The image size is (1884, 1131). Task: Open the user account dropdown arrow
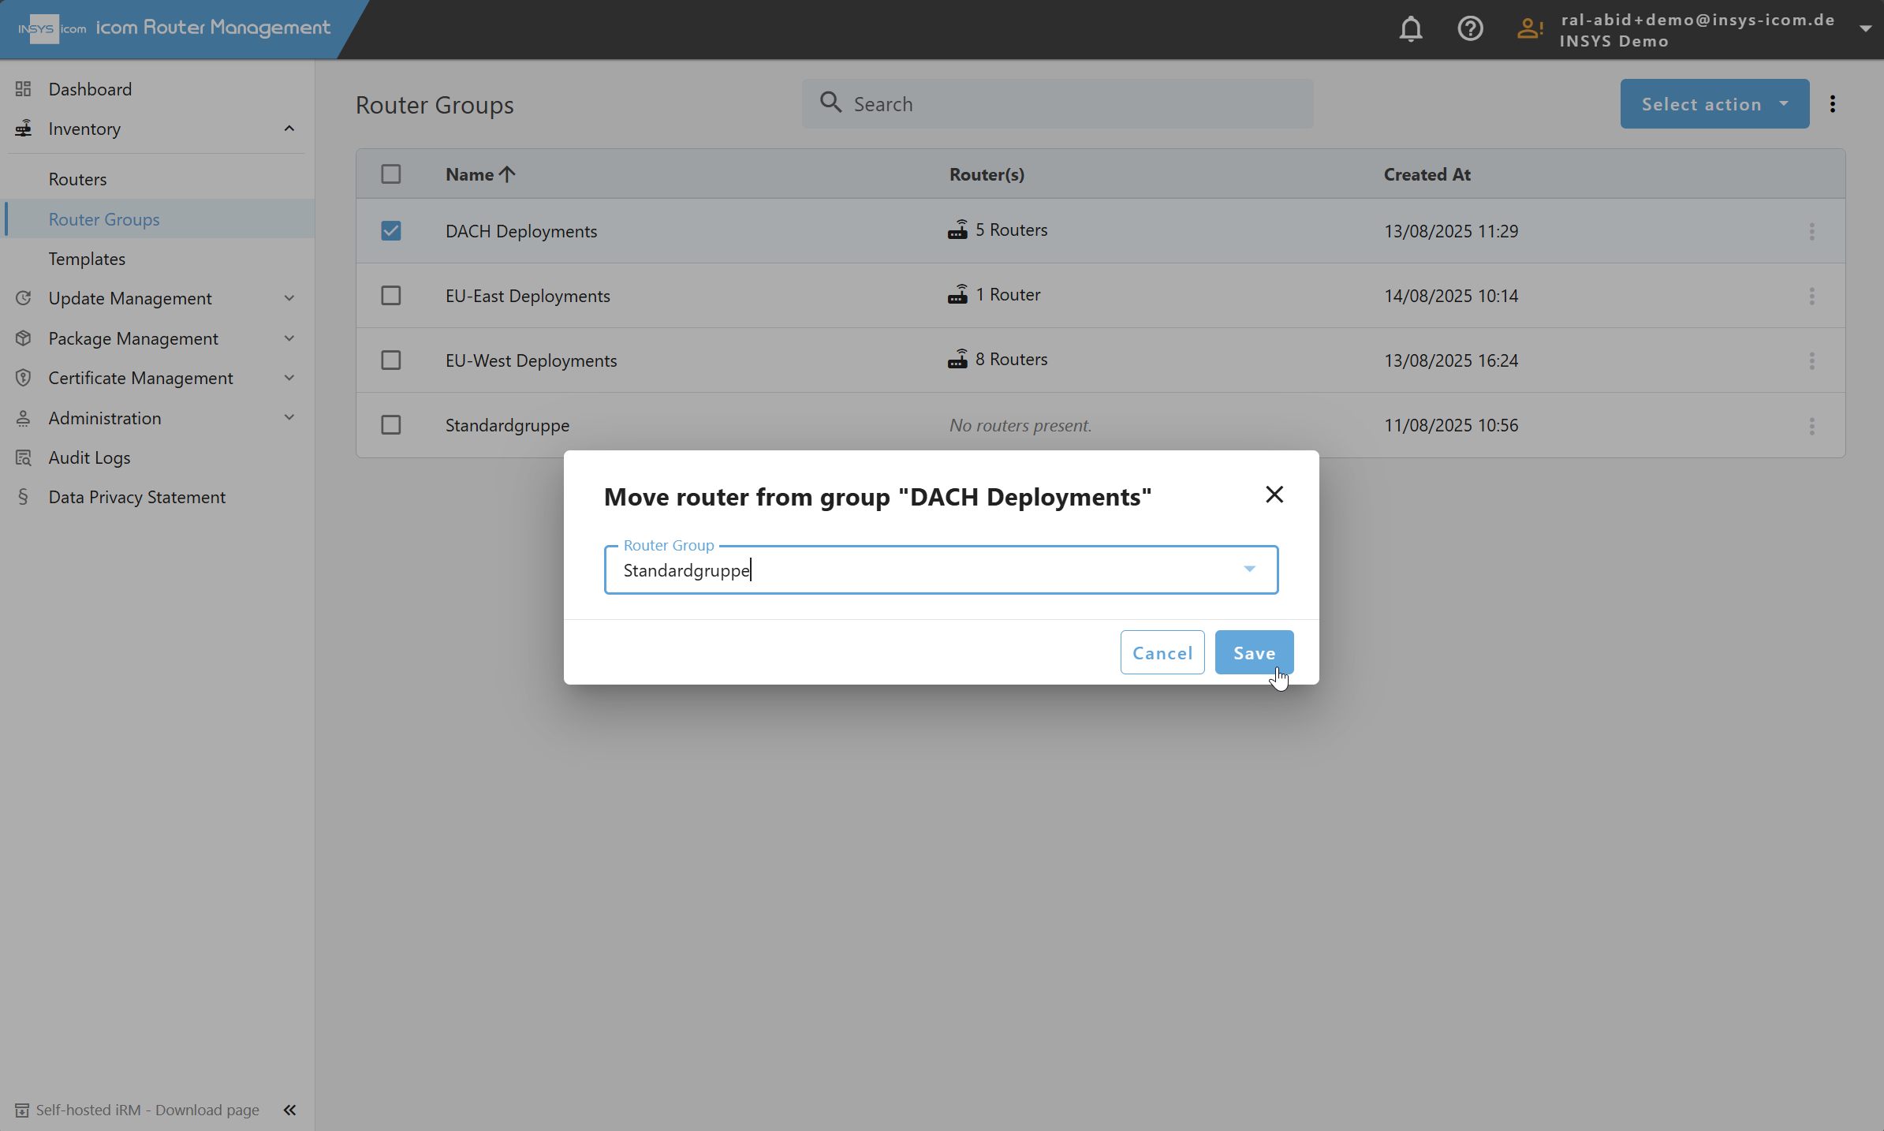tap(1865, 29)
